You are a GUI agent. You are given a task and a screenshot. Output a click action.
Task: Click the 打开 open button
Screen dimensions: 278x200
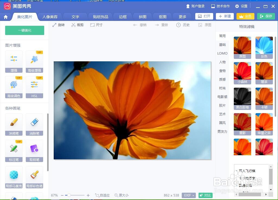(204, 16)
